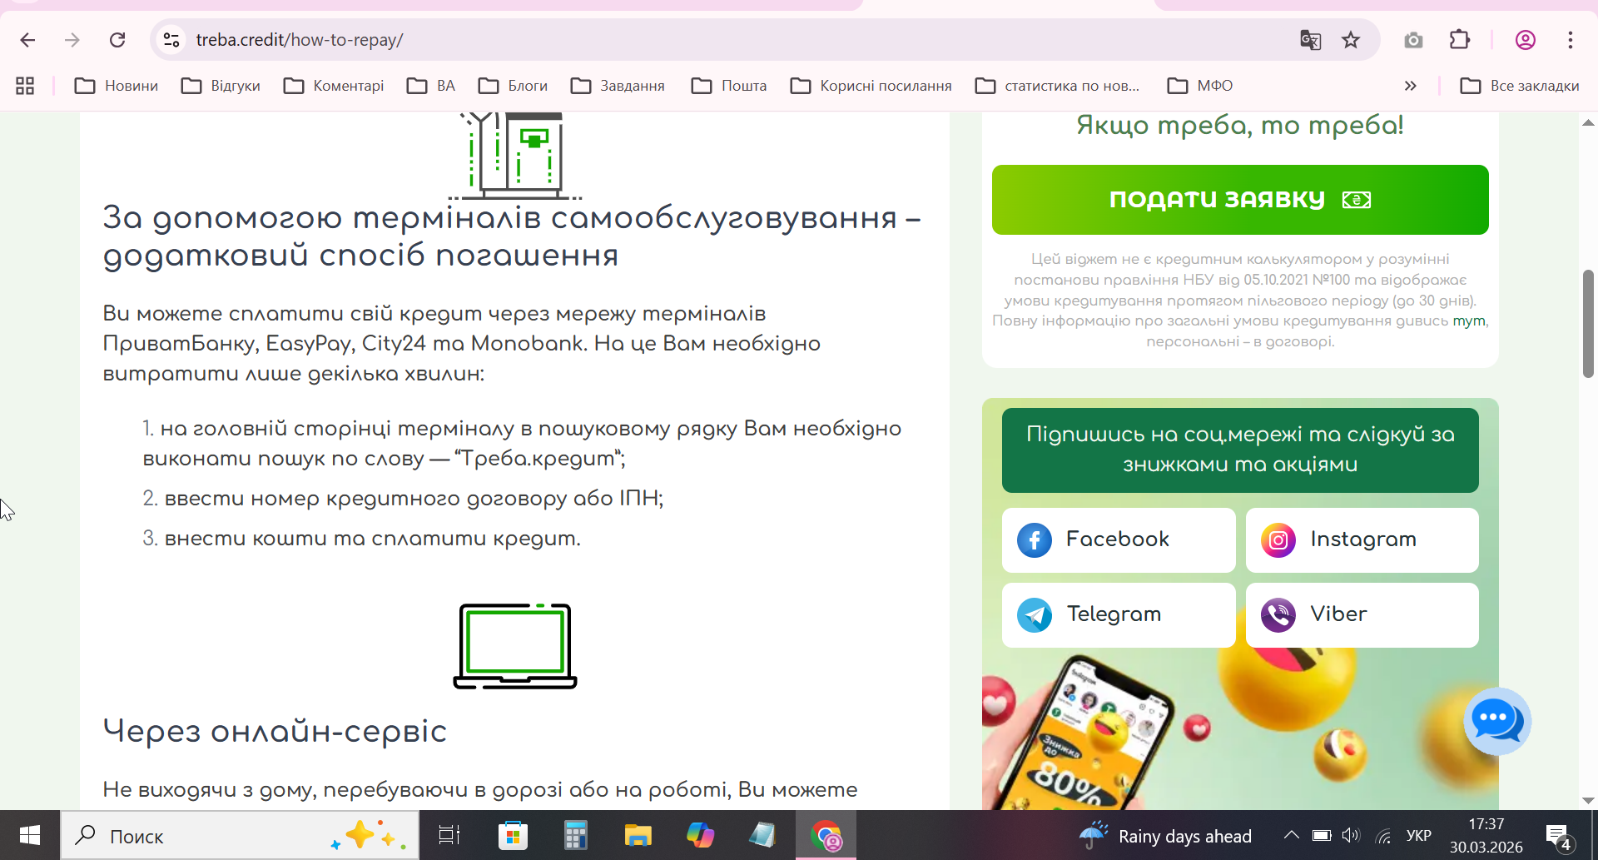Image resolution: width=1598 pixels, height=860 pixels.
Task: Click the self-service terminals heading
Action: (512, 236)
